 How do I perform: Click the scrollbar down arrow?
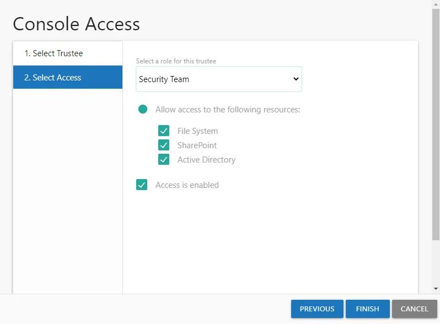coord(436,288)
